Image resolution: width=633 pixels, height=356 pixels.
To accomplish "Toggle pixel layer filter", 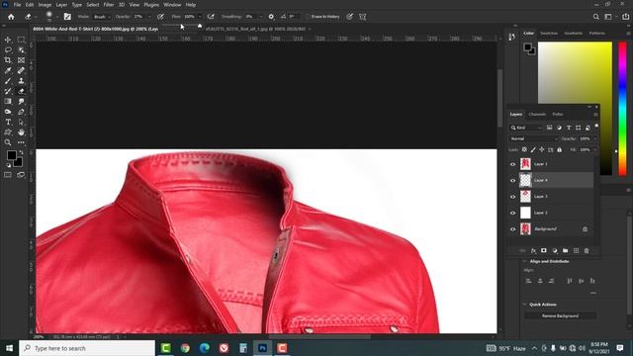I will [x=550, y=128].
